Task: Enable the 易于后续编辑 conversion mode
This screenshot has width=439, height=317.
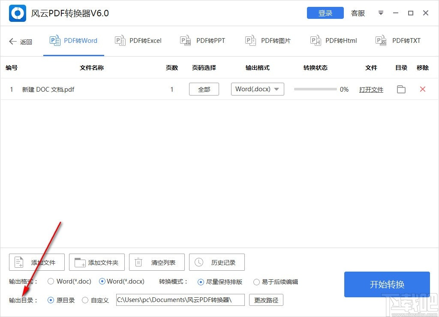Action: pos(257,282)
